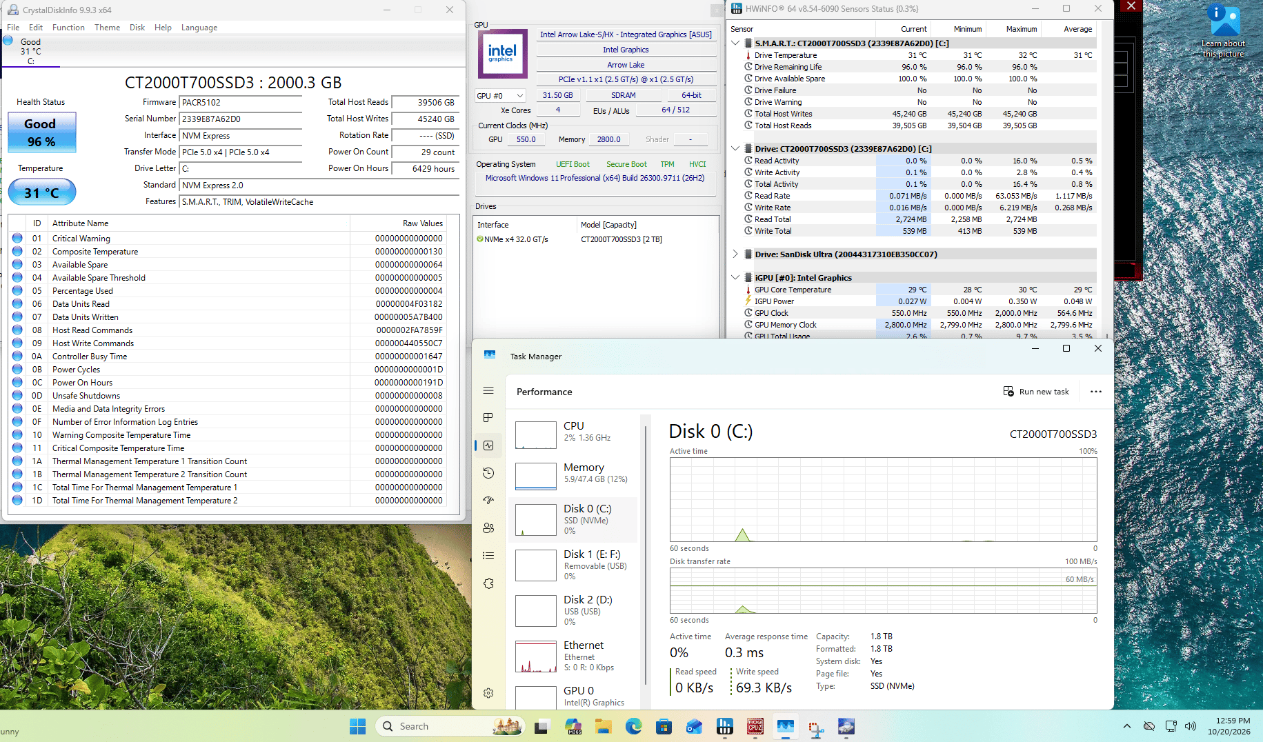Open ROG CPU-Z from taskbar
Image resolution: width=1263 pixels, height=742 pixels.
[x=755, y=726]
